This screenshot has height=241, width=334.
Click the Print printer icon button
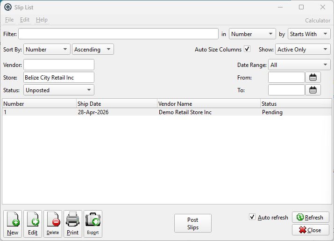[x=72, y=224]
